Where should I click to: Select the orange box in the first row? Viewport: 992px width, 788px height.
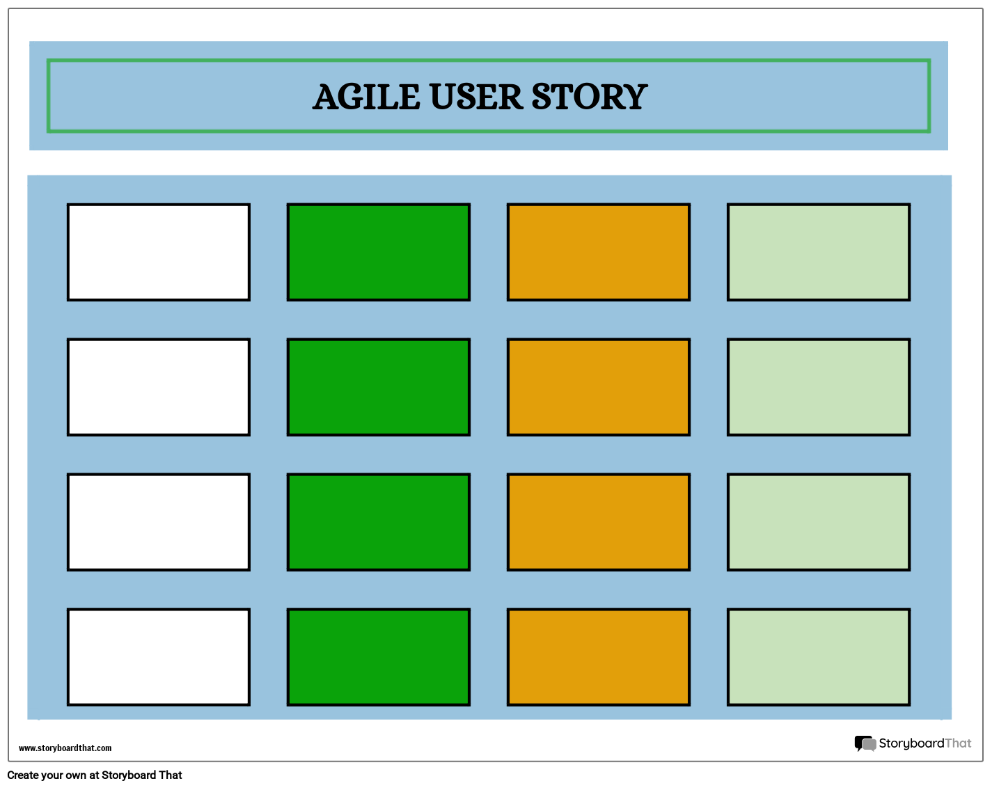click(599, 252)
